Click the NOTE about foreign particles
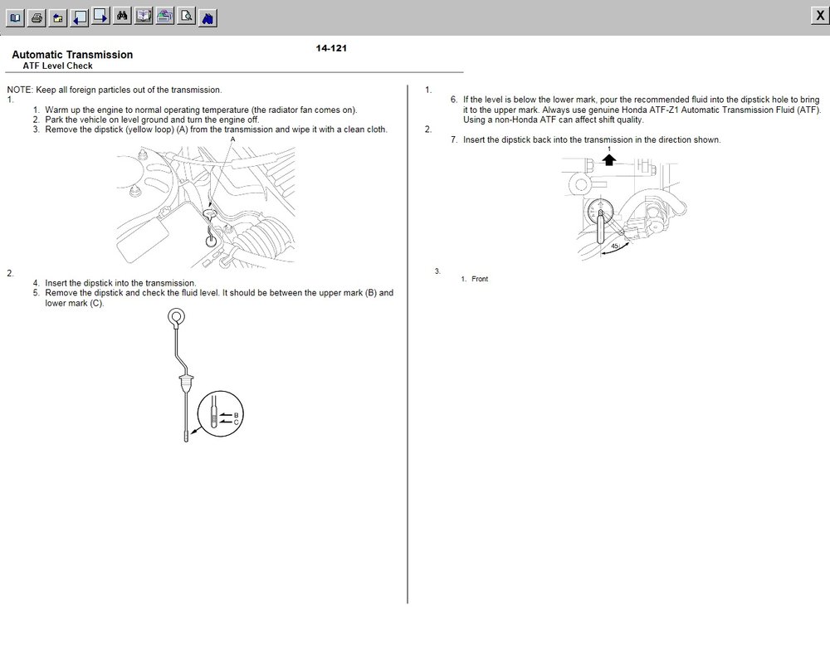The height and width of the screenshot is (664, 830). point(115,90)
